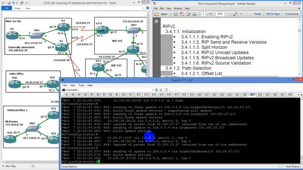Viewport: 303px width, 170px height.
Task: Switch to the R24 session tab
Action: point(230,95)
